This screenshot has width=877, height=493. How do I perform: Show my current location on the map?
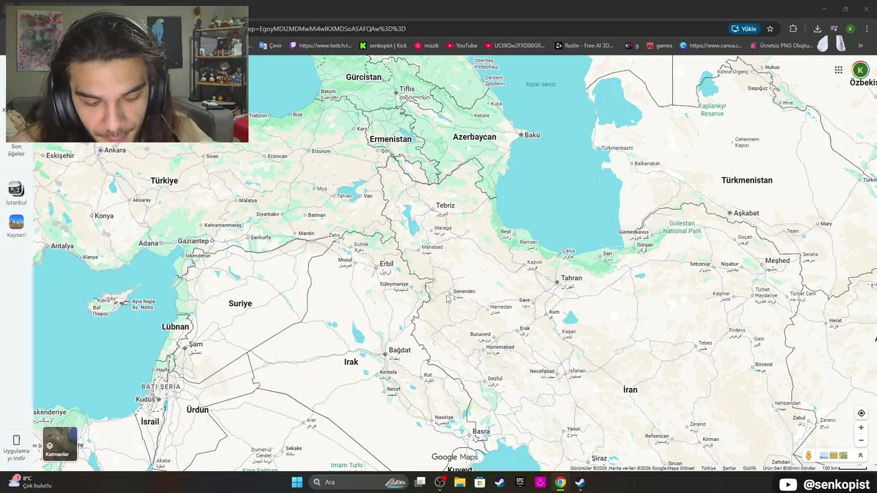[861, 413]
